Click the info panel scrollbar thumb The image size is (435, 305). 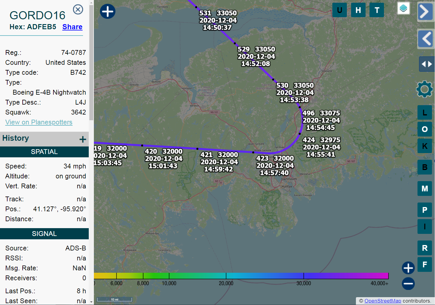pos(91,63)
